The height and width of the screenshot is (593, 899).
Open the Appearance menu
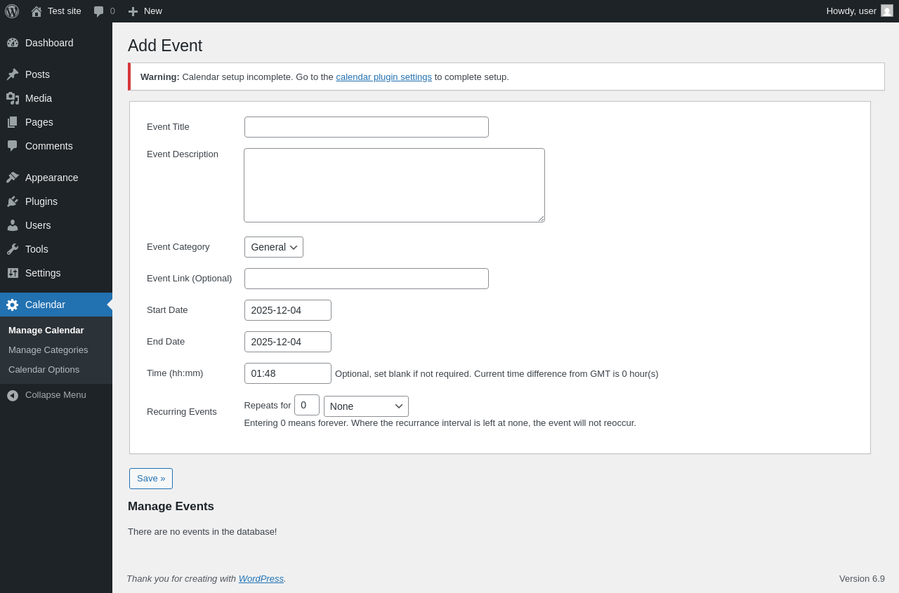tap(56, 178)
